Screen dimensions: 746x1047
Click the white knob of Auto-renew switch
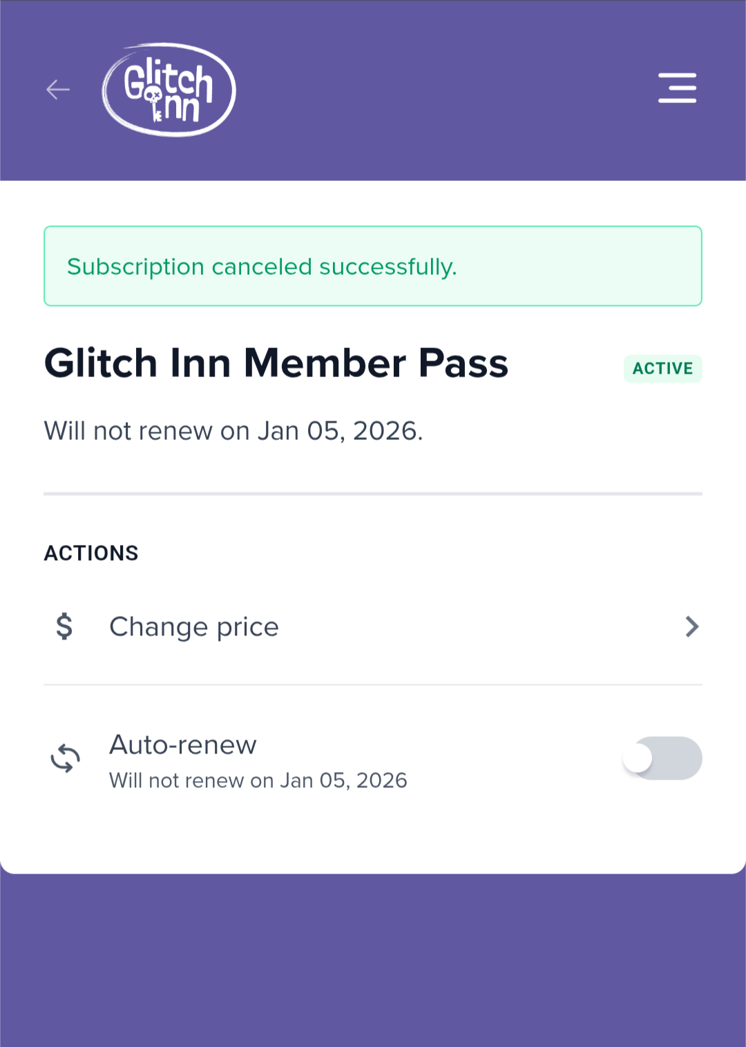638,758
